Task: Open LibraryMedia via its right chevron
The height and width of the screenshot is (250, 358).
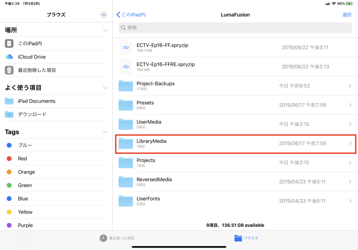Action: [x=350, y=143]
